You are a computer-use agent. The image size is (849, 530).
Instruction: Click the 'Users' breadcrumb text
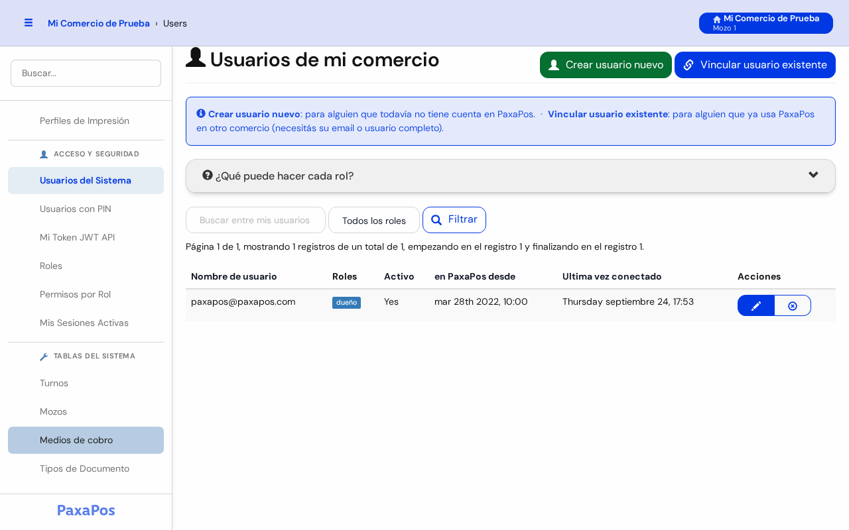coord(175,23)
